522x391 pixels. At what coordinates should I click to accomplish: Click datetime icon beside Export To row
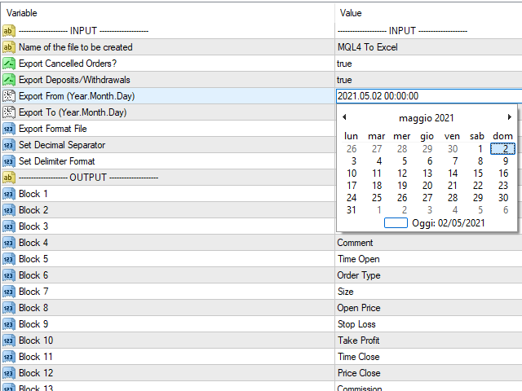tap(9, 112)
